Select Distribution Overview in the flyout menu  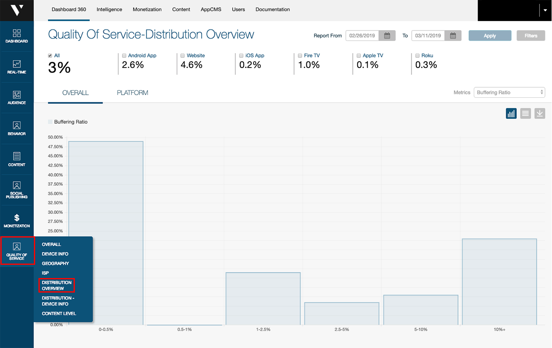pyautogui.click(x=57, y=286)
